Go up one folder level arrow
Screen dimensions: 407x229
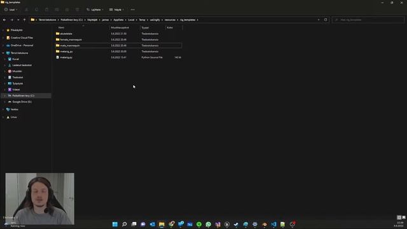(24, 20)
